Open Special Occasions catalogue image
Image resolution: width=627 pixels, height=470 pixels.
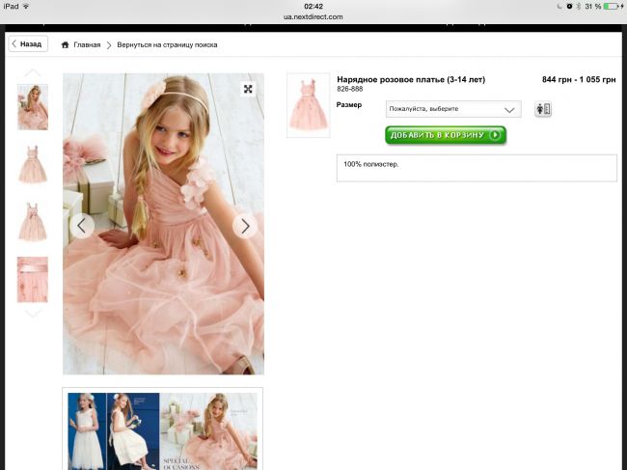162,429
